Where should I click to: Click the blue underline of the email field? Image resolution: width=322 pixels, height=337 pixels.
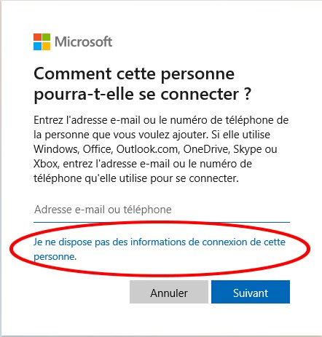coord(162,222)
